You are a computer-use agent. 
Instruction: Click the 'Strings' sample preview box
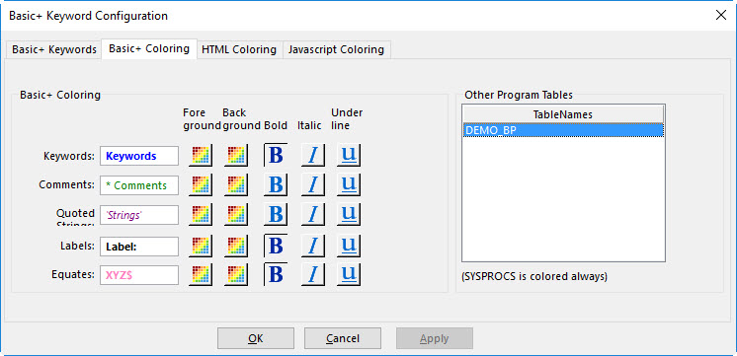click(139, 215)
